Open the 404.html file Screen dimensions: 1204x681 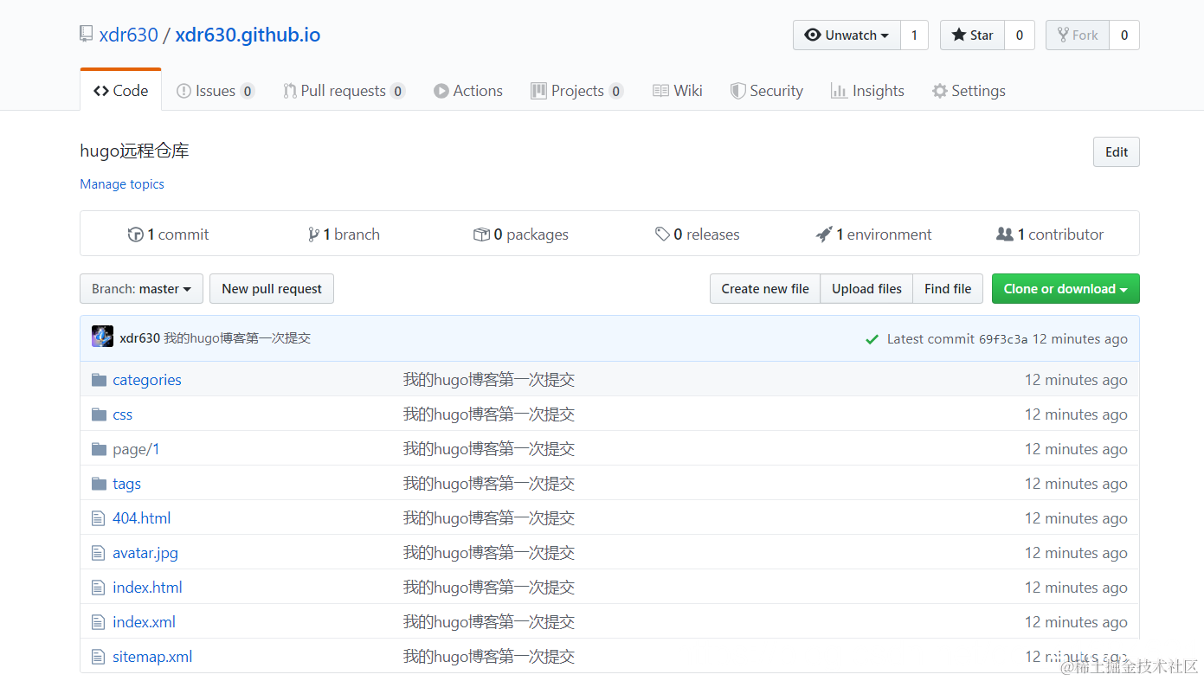pos(142,518)
